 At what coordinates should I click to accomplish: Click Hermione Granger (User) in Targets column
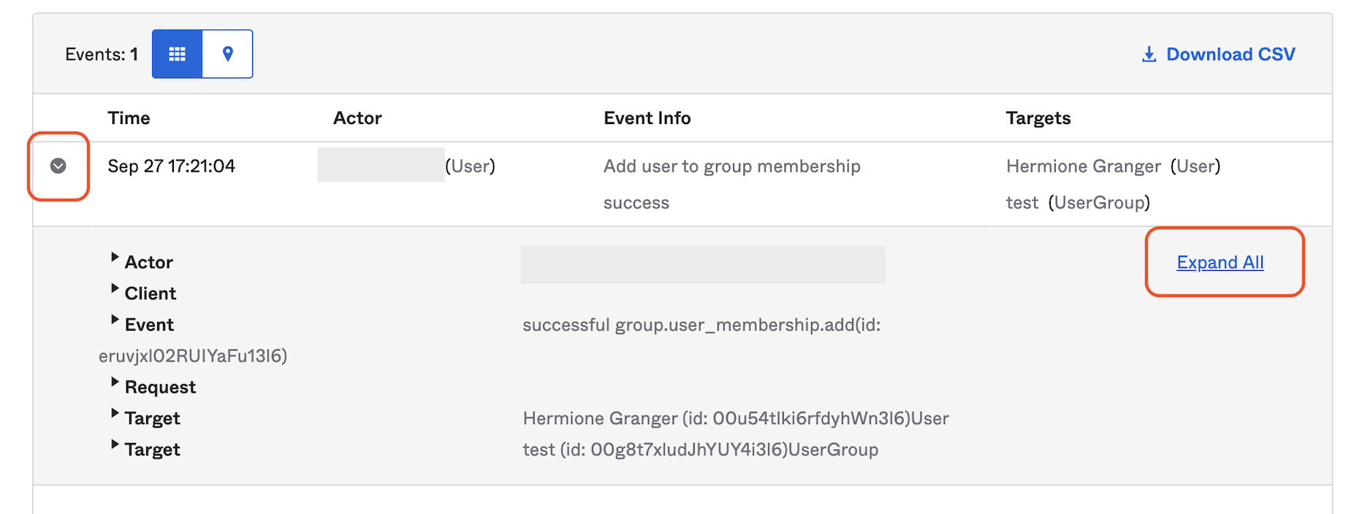(1112, 166)
